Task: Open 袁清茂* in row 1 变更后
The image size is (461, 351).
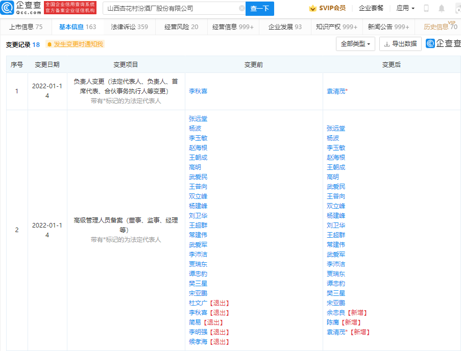Action: tap(337, 91)
